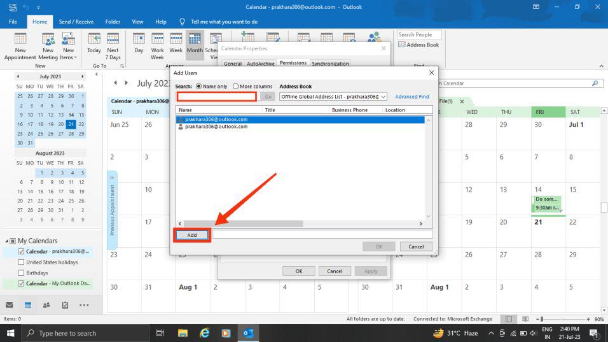Switch to Work Week view
Viewport: 608px width, 342px height.
(x=158, y=46)
